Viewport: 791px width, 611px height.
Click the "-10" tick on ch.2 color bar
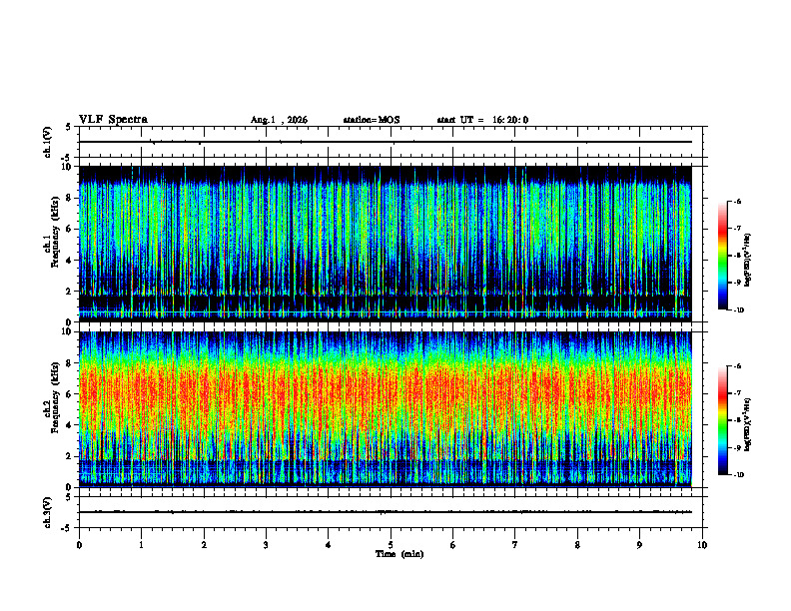(738, 475)
